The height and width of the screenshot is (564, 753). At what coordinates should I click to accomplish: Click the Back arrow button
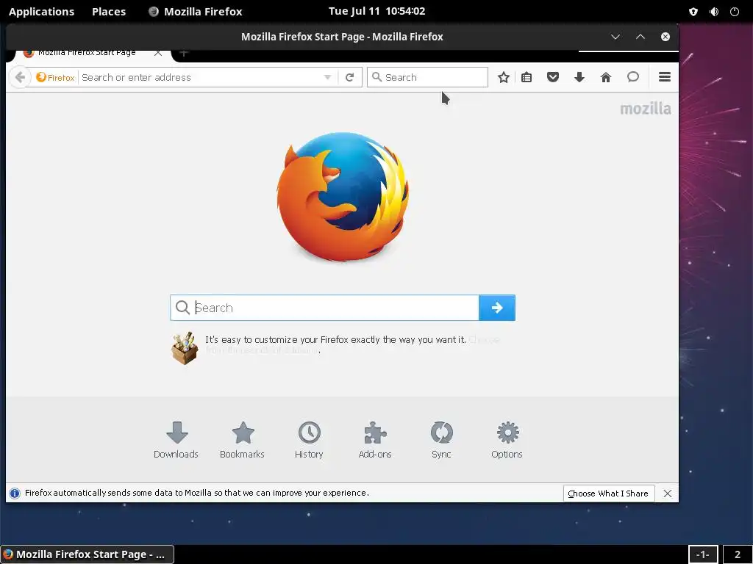coord(20,76)
